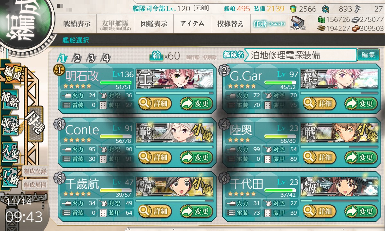Switch to fleet 4 tab
Image resolution: width=385 pixels, height=231 pixels.
105,58
